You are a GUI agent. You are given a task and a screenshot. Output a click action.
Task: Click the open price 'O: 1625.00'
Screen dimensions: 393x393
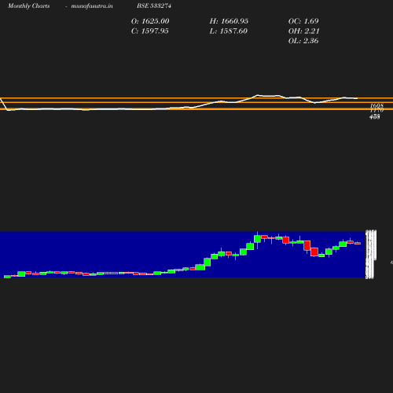tap(150, 21)
